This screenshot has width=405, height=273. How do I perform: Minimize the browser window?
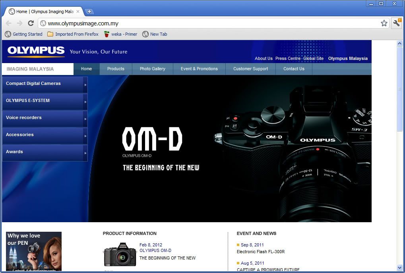point(371,4)
